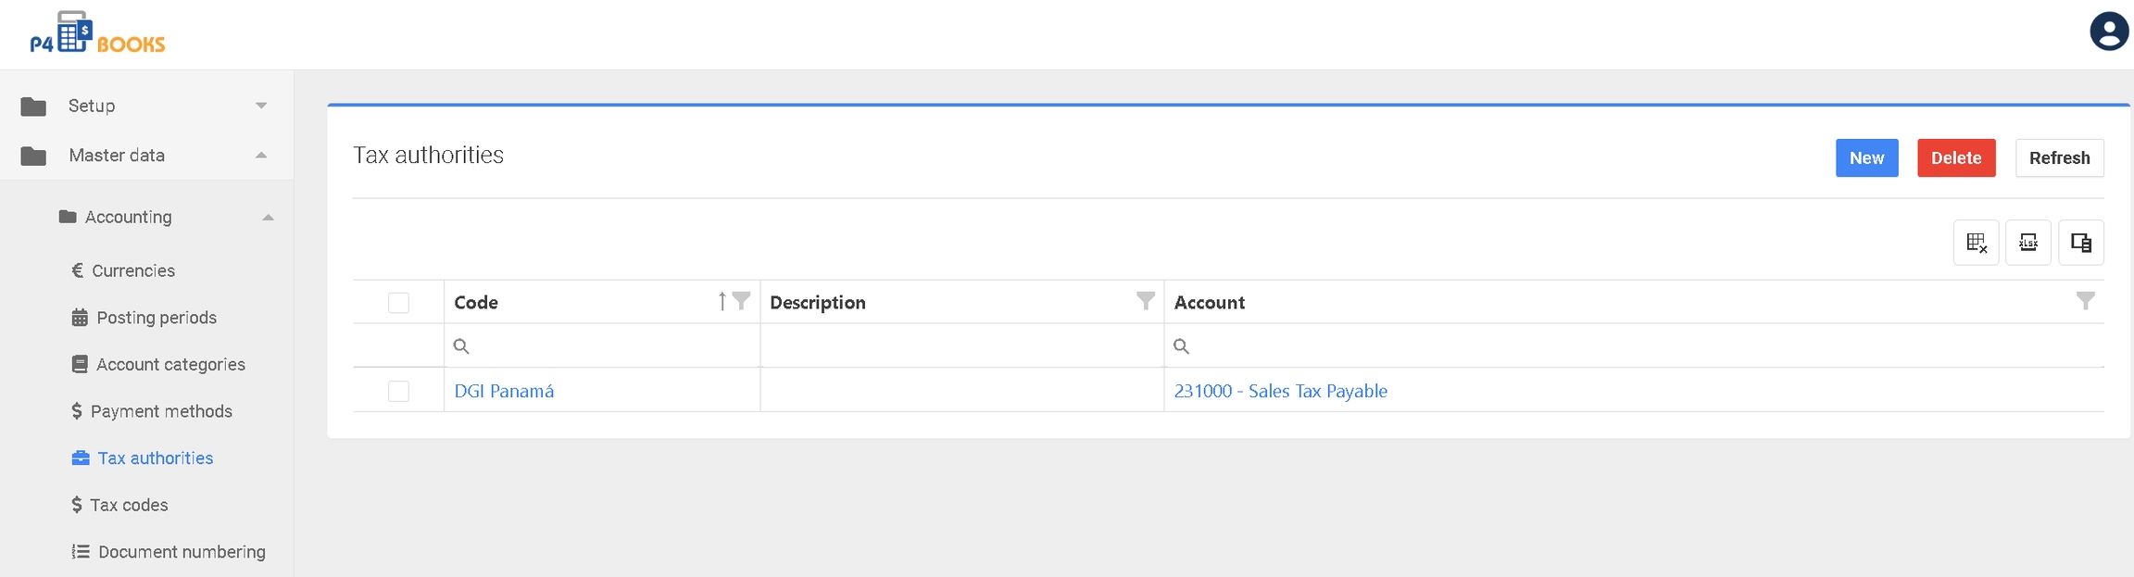Open the column chooser icon
Viewport: 2134px width, 577px height.
(2080, 243)
